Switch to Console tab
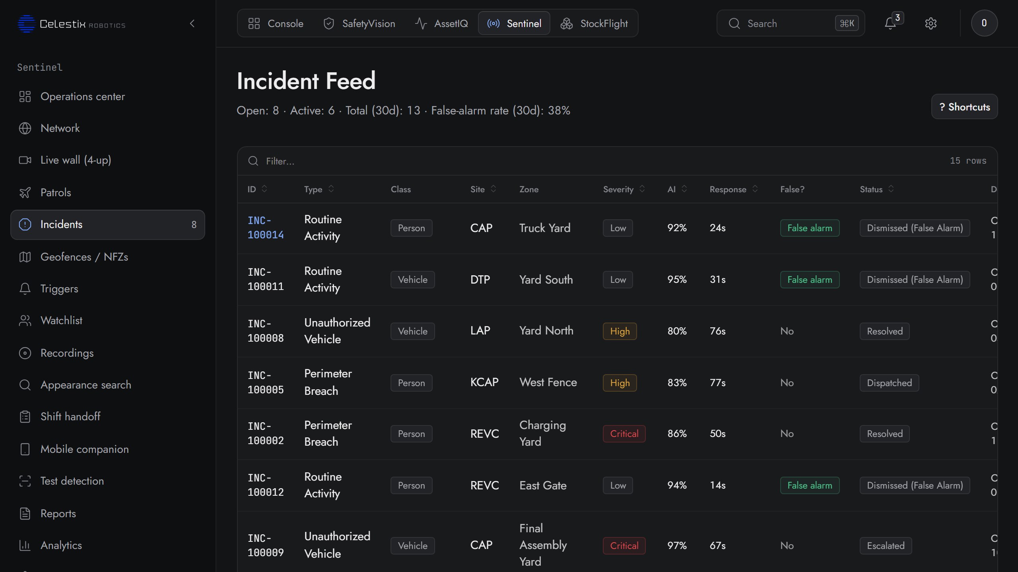Screen dimensions: 1018x572 276,23
